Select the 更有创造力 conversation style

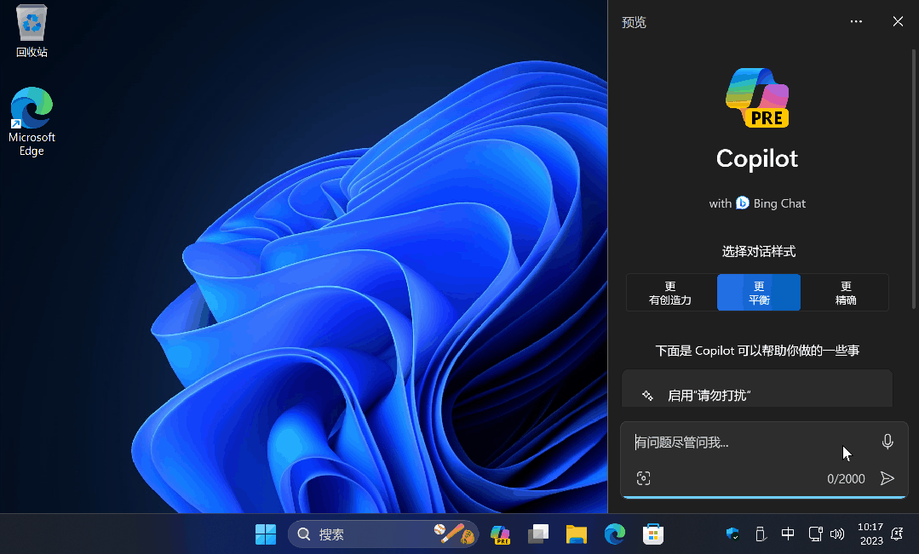[x=670, y=292]
